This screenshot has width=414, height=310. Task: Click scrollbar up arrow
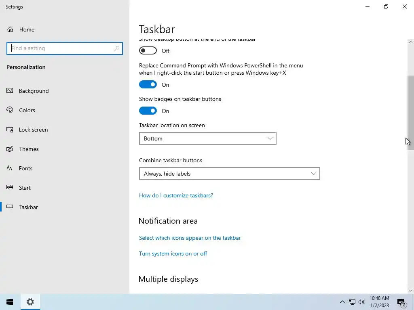point(411,42)
